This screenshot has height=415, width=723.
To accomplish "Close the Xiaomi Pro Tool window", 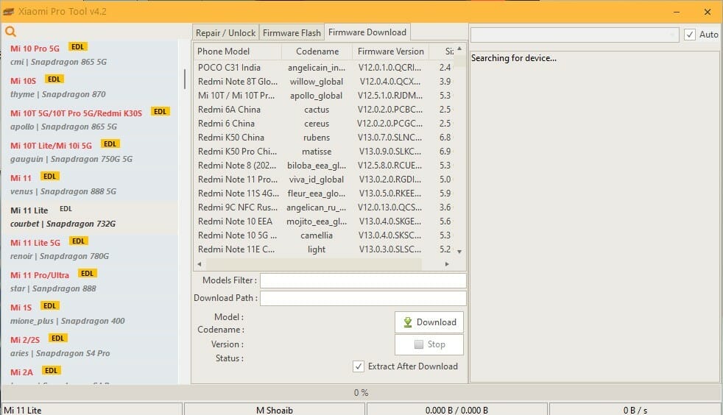I will [708, 12].
